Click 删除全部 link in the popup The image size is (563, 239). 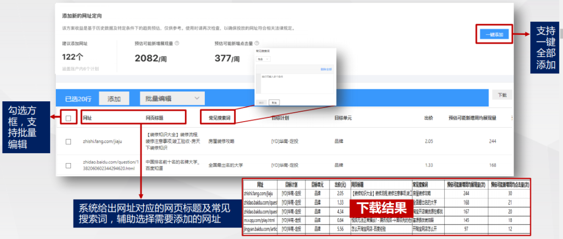point(326,69)
